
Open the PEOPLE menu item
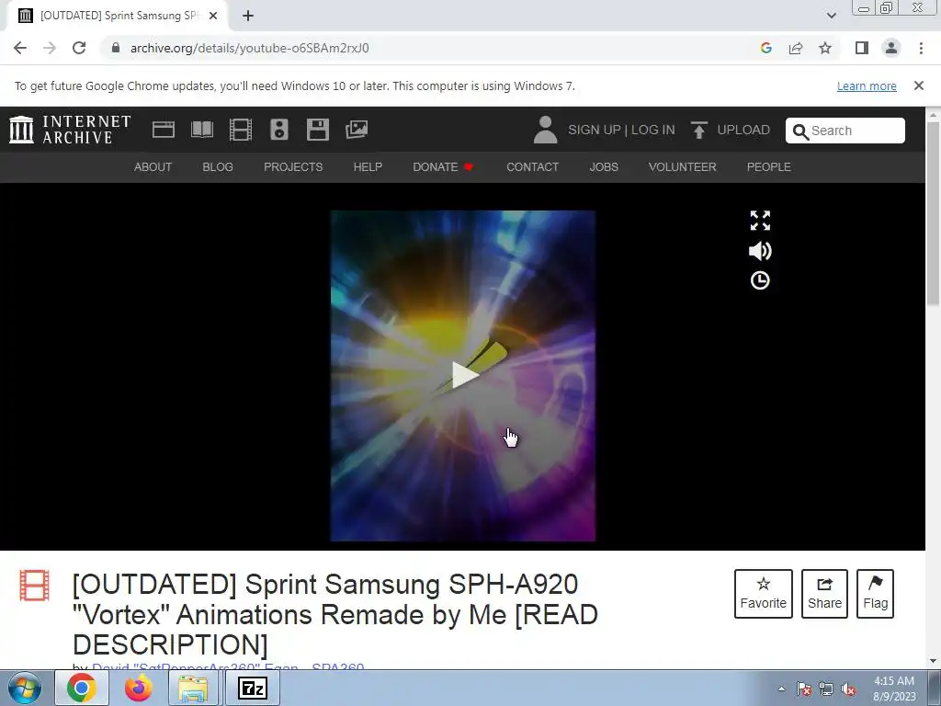click(x=769, y=167)
